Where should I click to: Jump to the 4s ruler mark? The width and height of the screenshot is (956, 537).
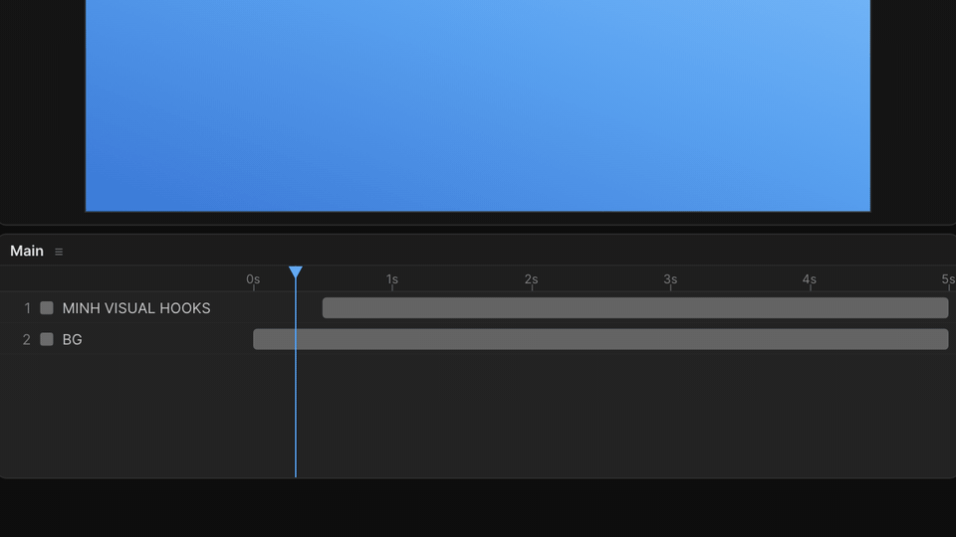(x=809, y=279)
